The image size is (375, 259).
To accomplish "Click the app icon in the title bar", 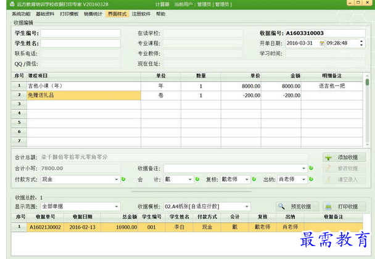I will tap(12, 4).
